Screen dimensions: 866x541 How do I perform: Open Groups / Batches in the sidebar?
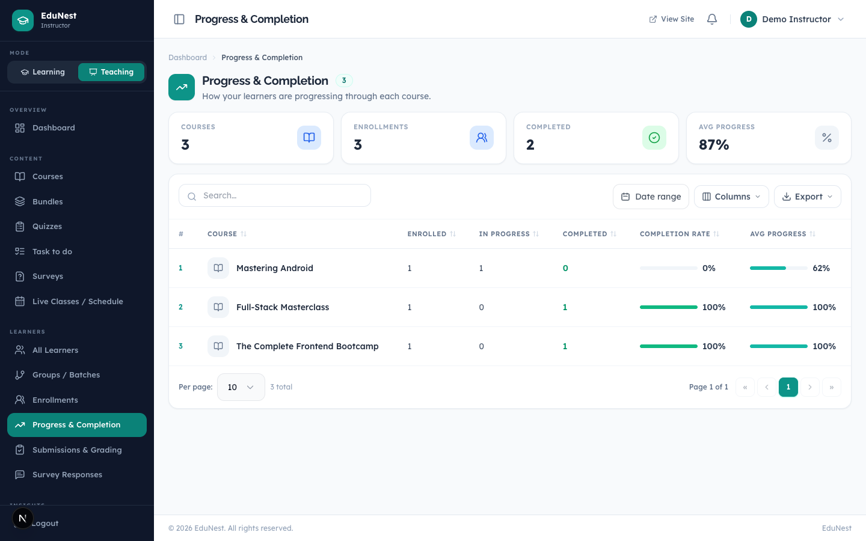tap(77, 375)
